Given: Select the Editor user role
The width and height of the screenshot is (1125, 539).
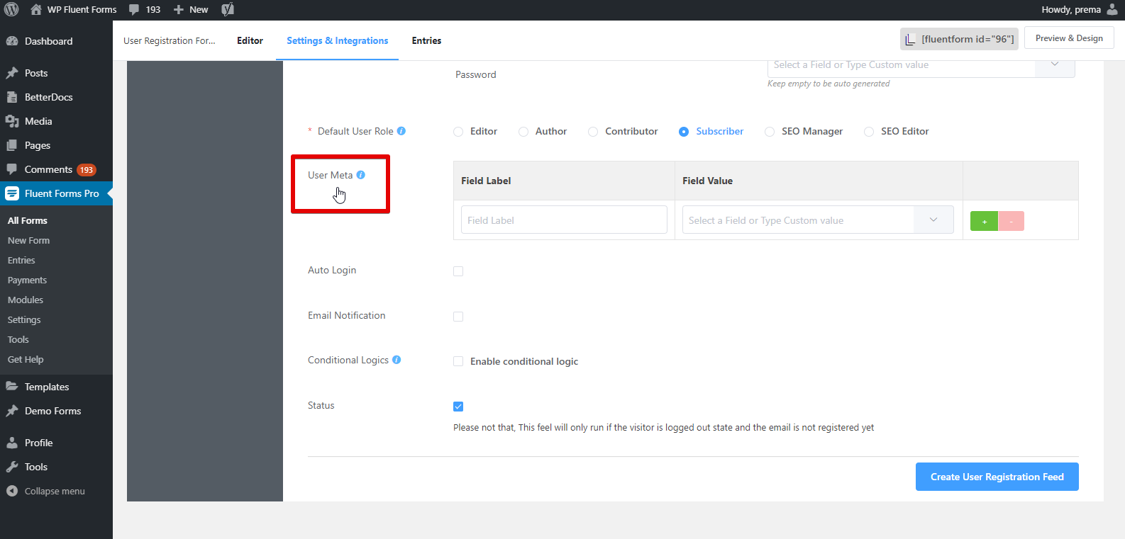Looking at the screenshot, I should (x=458, y=132).
